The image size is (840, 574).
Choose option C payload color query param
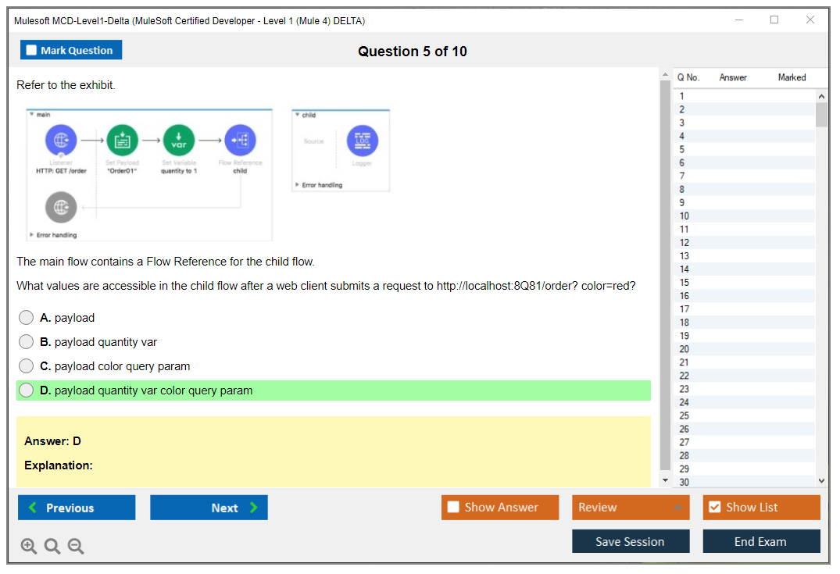pyautogui.click(x=27, y=366)
